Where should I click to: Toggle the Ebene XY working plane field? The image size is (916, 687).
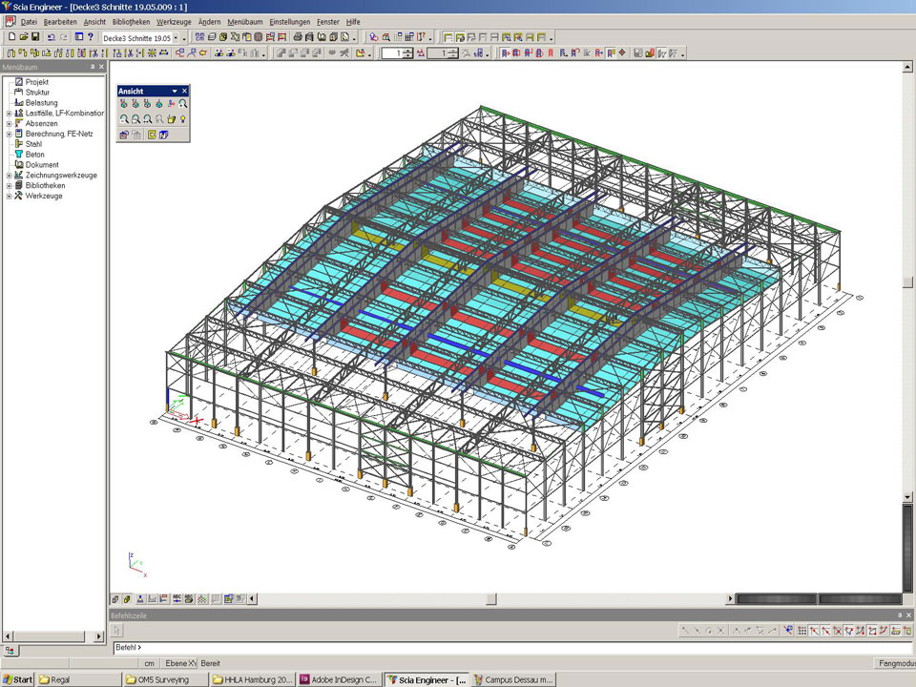click(x=179, y=663)
